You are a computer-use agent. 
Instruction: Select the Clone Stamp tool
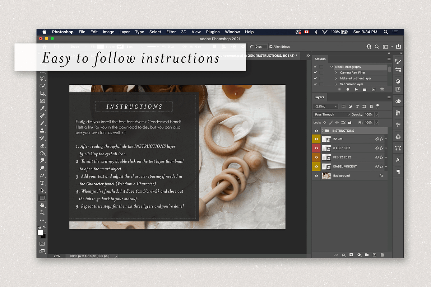coord(42,131)
